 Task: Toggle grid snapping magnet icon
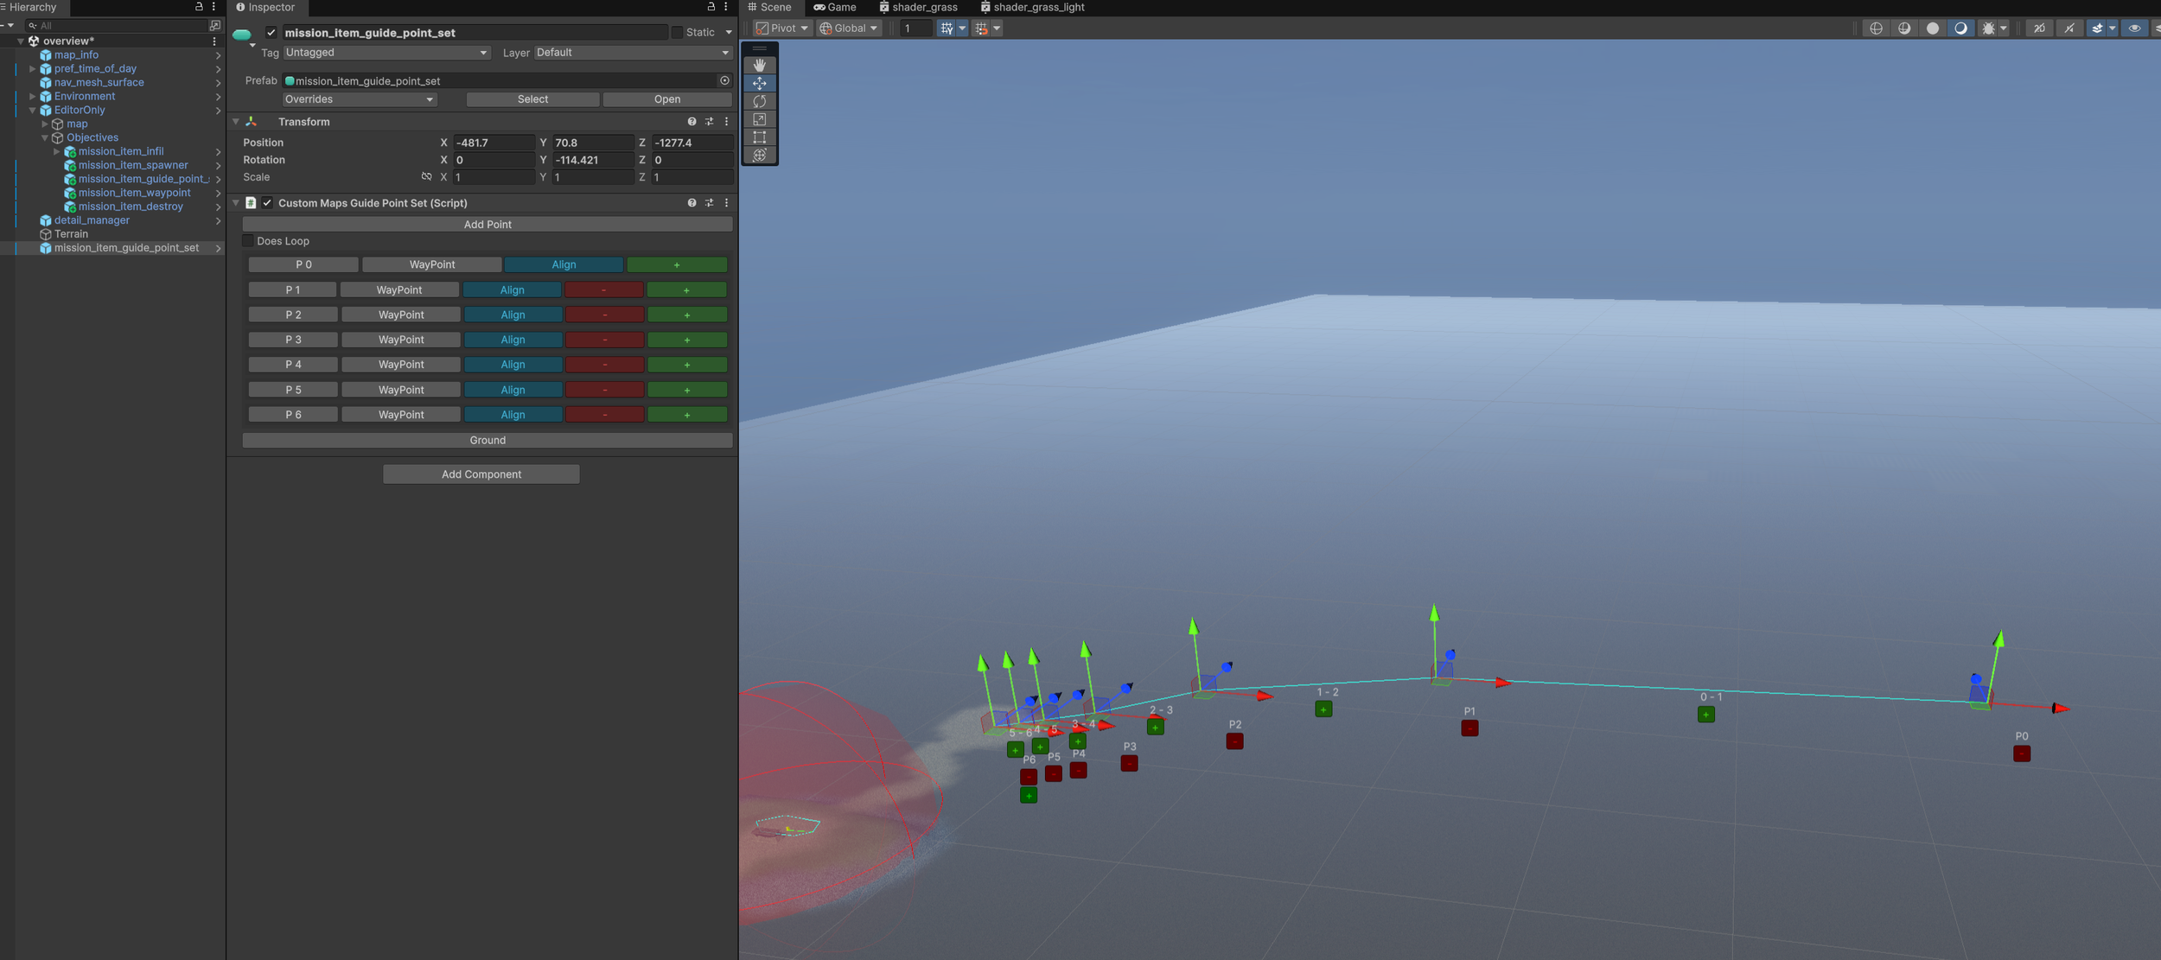pos(981,29)
